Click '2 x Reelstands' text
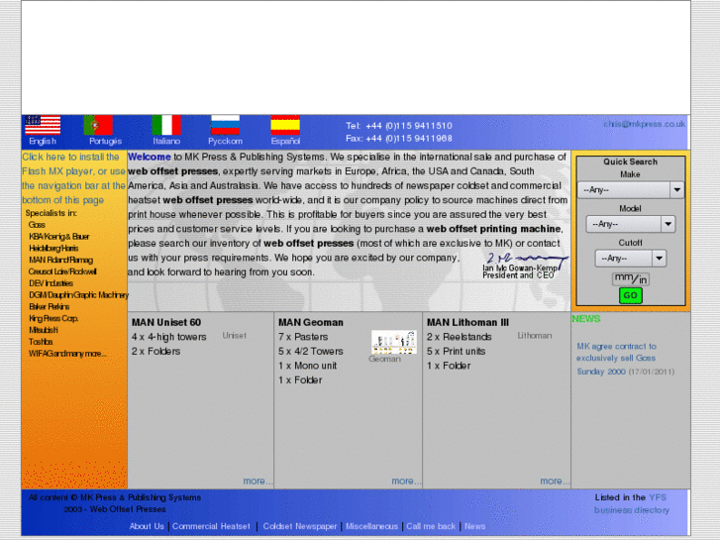Image resolution: width=720 pixels, height=540 pixels. 460,337
